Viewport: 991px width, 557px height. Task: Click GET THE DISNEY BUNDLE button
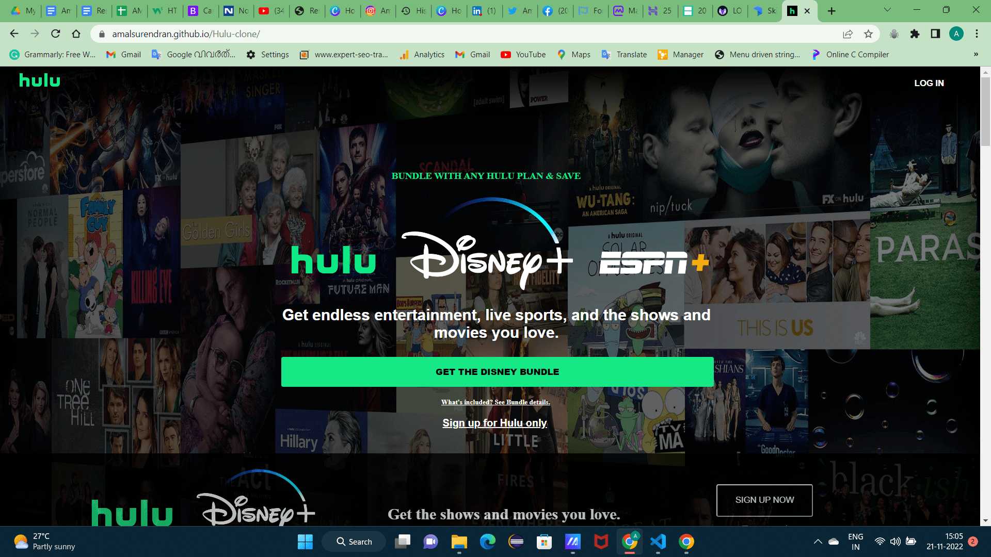(x=497, y=372)
